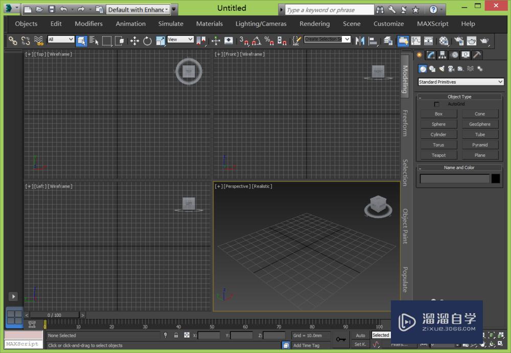Viewport: 511px width, 353px height.
Task: Click the Mirror tool icon
Action: point(360,41)
